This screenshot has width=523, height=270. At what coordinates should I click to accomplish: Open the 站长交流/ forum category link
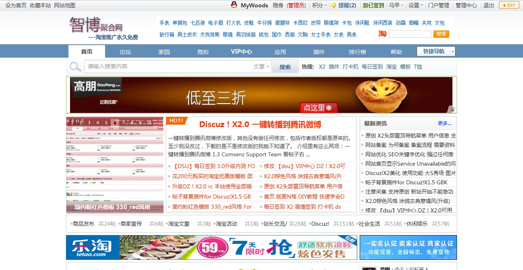pos(275,224)
